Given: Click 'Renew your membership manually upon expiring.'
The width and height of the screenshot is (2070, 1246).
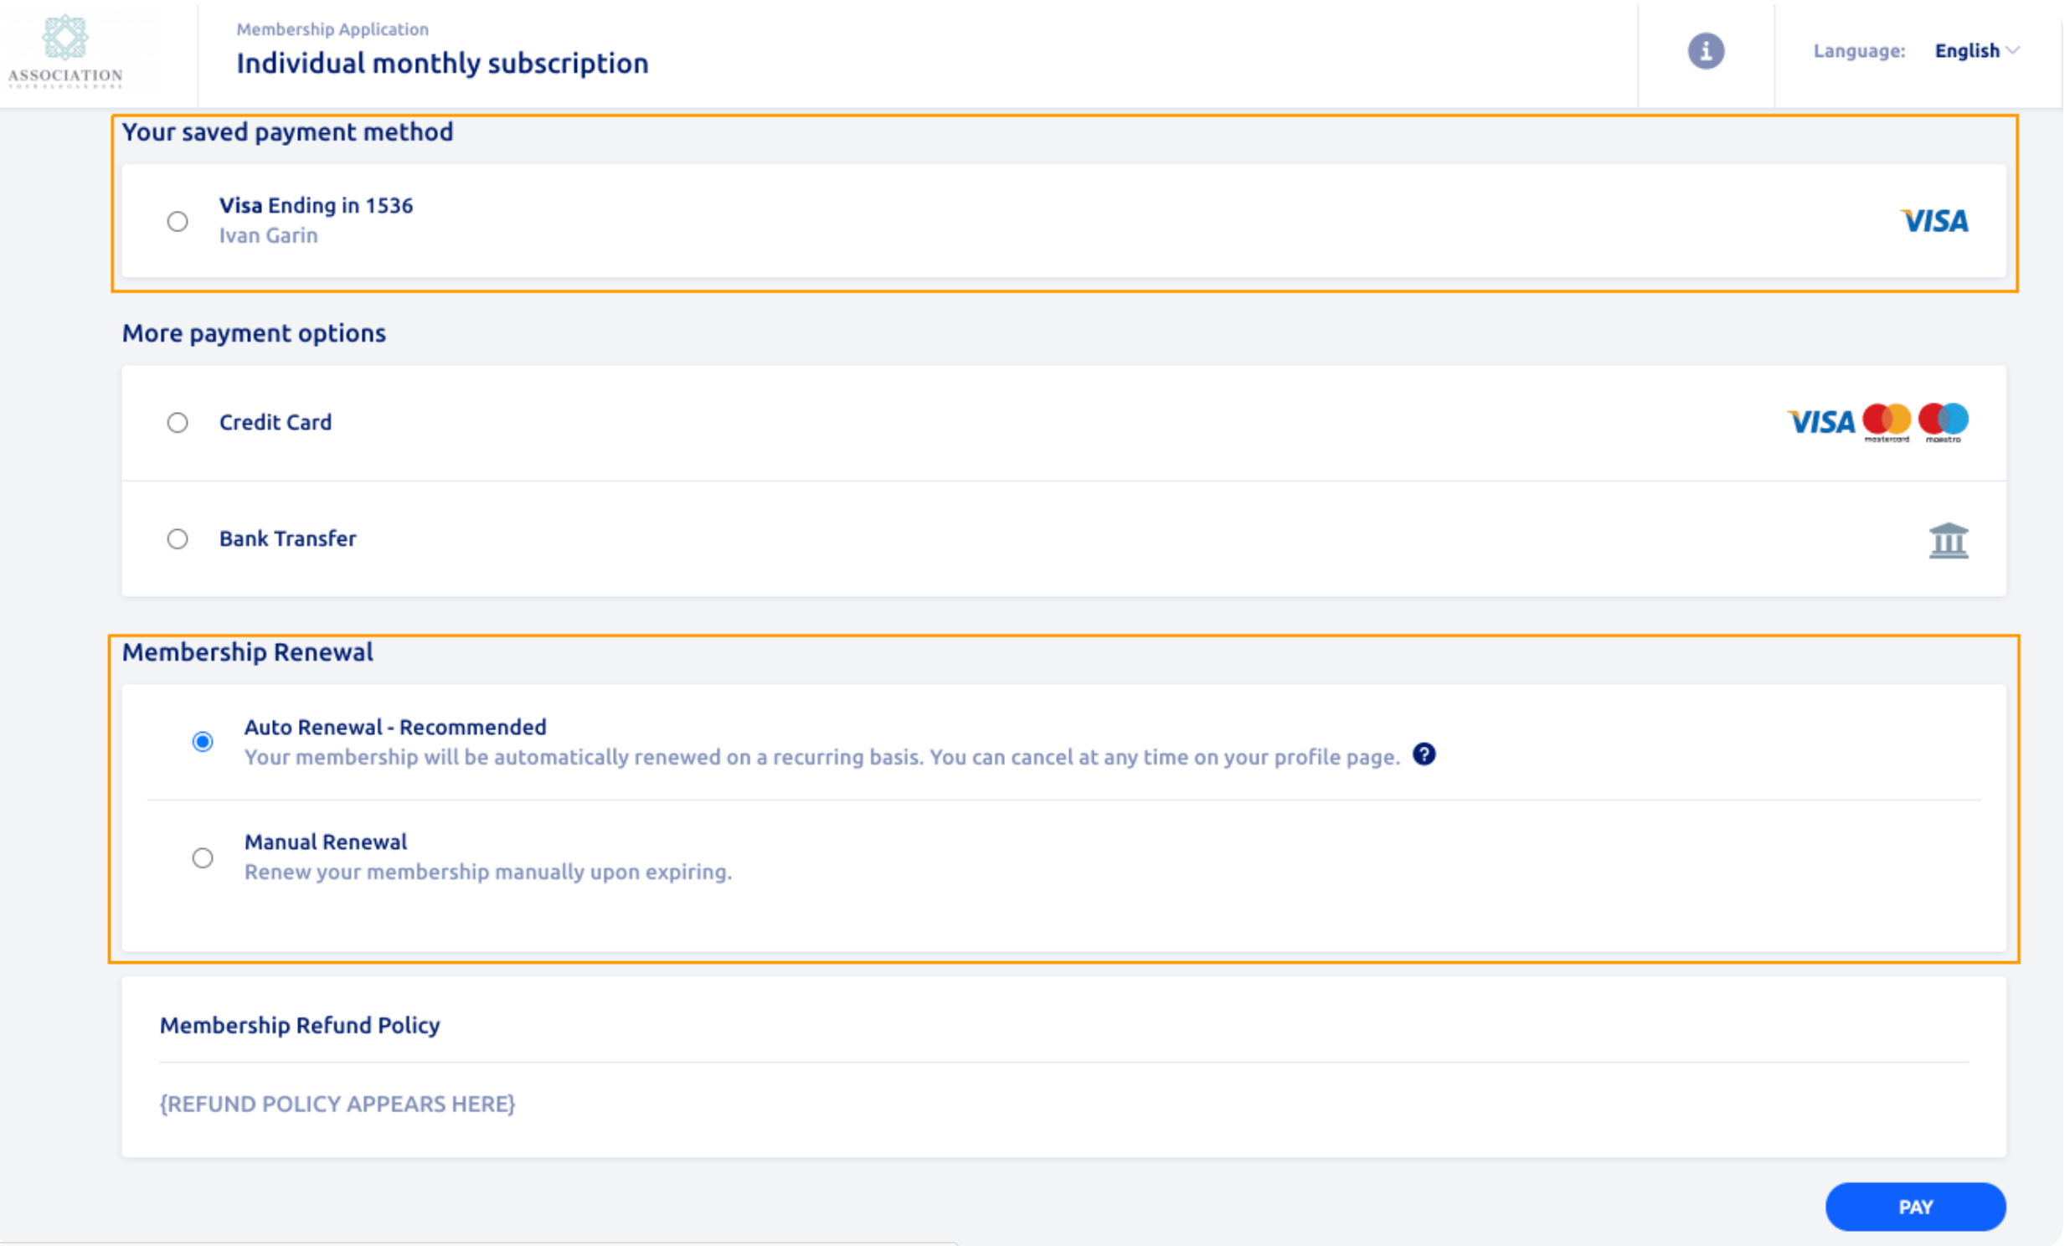Looking at the screenshot, I should (x=487, y=873).
